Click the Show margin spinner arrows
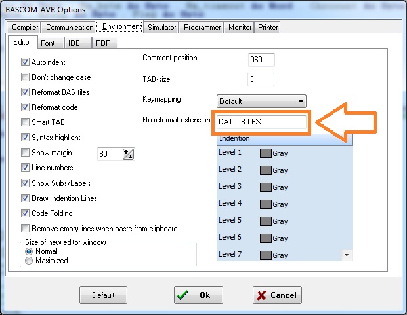This screenshot has width=407, height=315. [128, 154]
